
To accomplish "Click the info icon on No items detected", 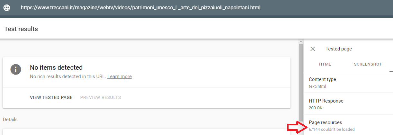I will pos(16,69).
